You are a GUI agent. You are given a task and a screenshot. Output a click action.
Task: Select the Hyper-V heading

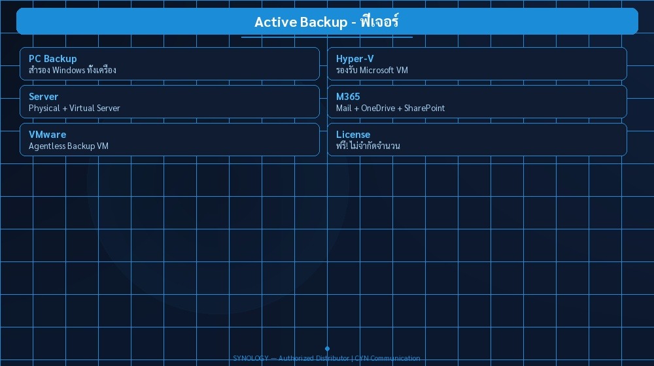click(x=354, y=59)
